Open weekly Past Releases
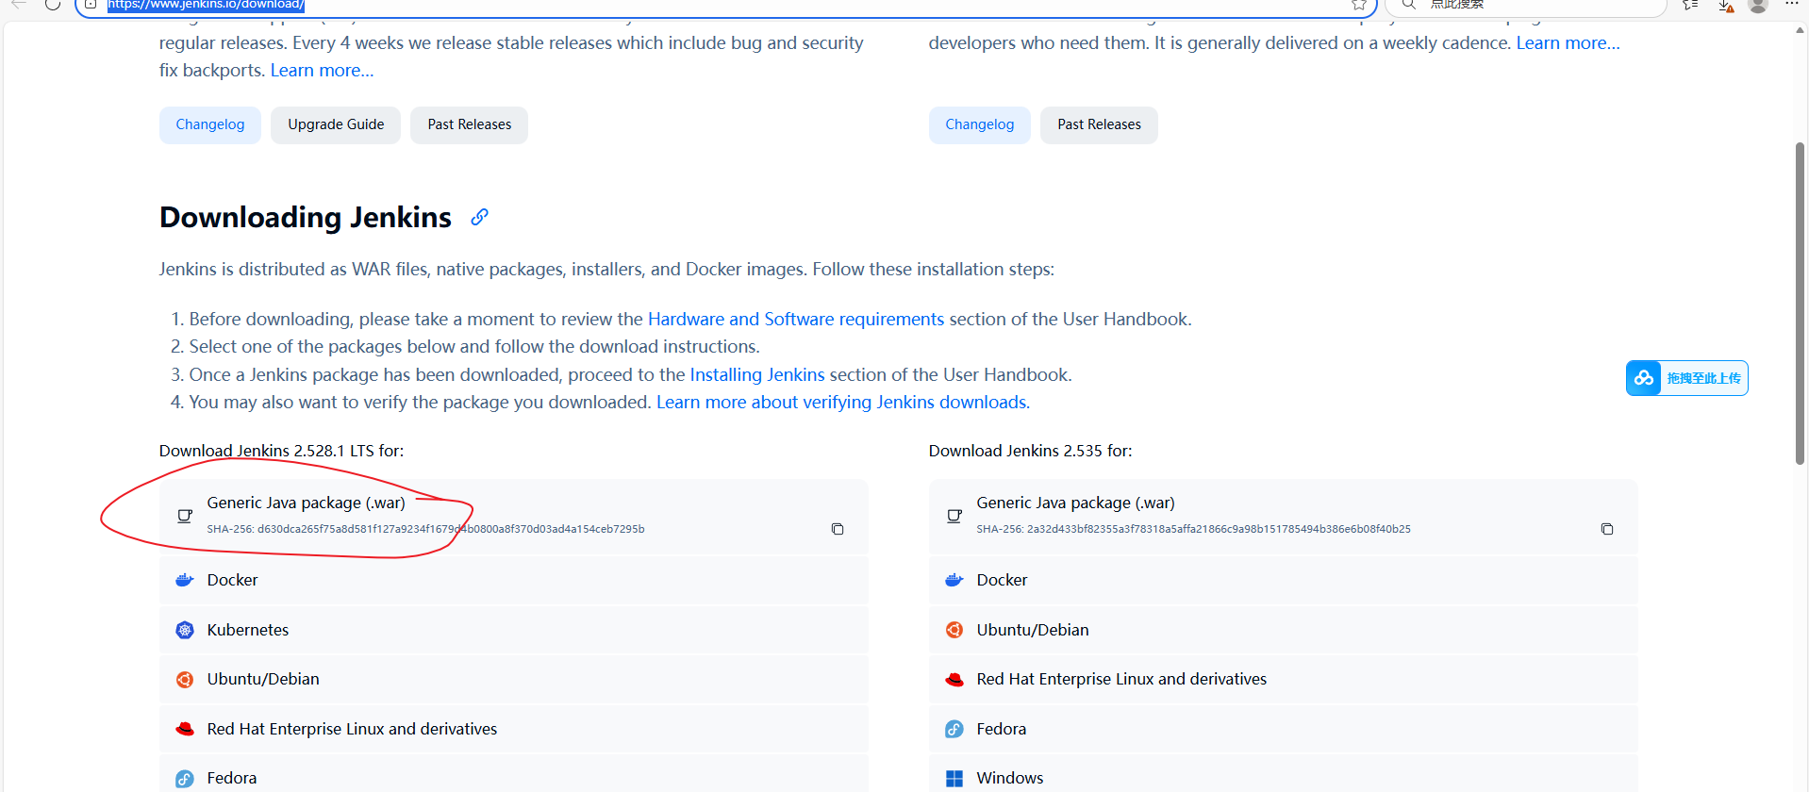1809x792 pixels. pos(1099,124)
